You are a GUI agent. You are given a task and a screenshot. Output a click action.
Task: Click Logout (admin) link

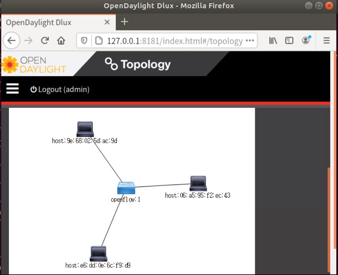point(60,89)
